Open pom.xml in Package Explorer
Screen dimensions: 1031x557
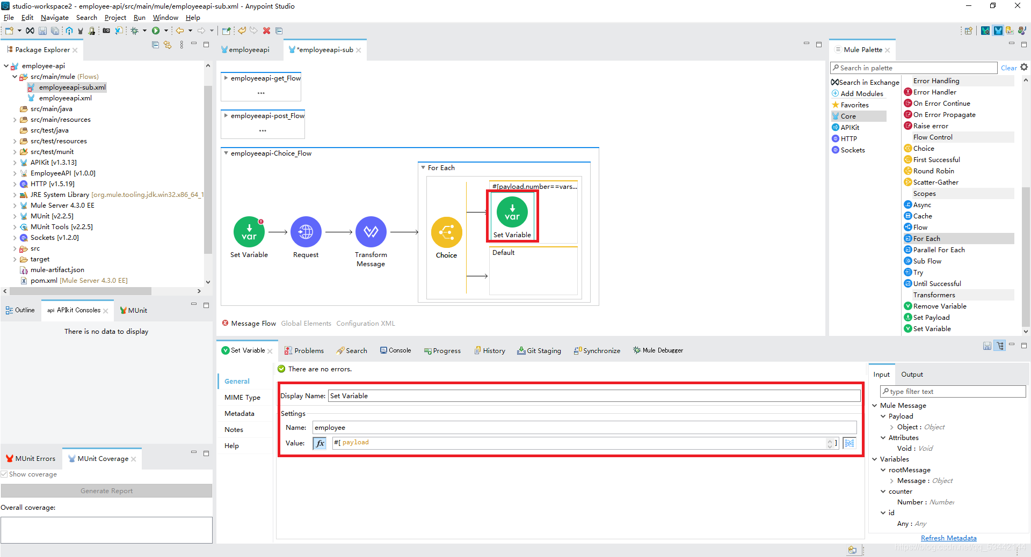pyautogui.click(x=74, y=281)
